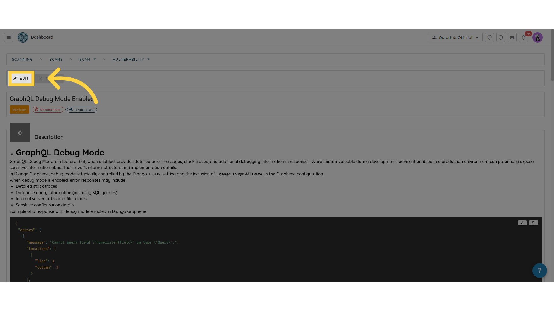Click the page vertical scrollbar
Screen dimensions: 554x311
552,155
